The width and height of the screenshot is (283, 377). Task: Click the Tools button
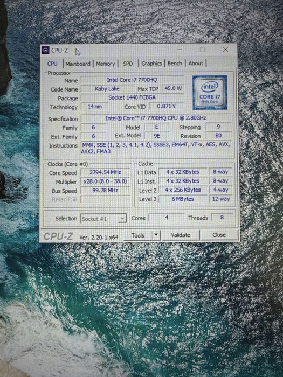tap(138, 235)
